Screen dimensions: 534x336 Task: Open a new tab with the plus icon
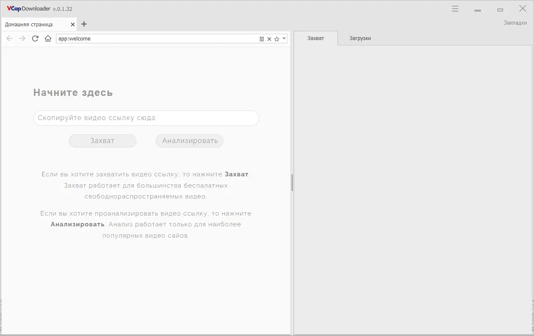coord(84,24)
